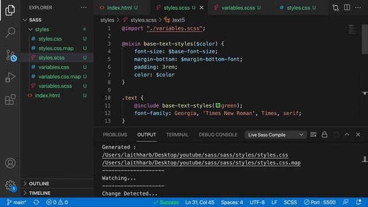Close the bottom panel
Screen dimensions: 368x207
(358, 135)
